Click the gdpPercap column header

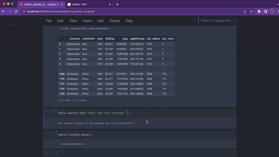137,39
